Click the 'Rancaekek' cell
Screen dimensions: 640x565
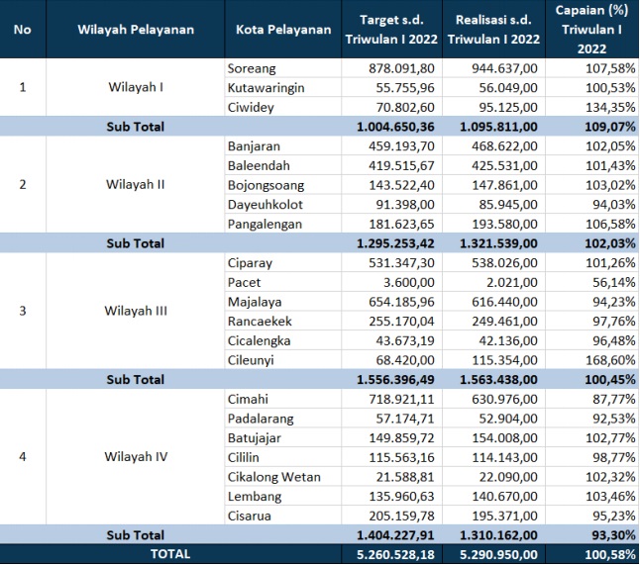(x=283, y=322)
